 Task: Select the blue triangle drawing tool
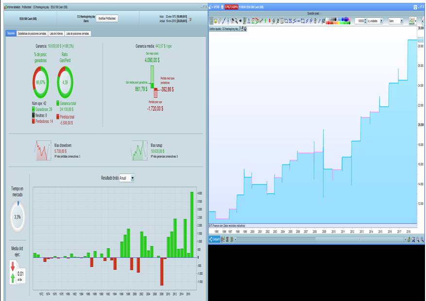(249, 21)
